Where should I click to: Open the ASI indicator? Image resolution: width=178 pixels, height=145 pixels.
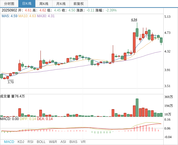click(63, 142)
